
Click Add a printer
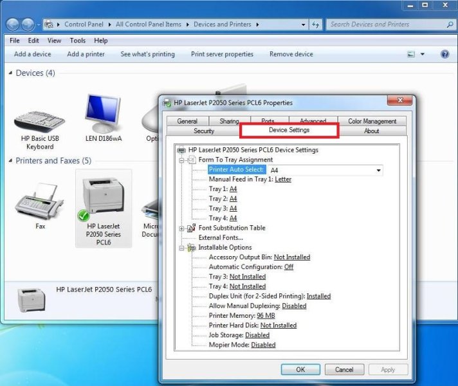pos(86,54)
